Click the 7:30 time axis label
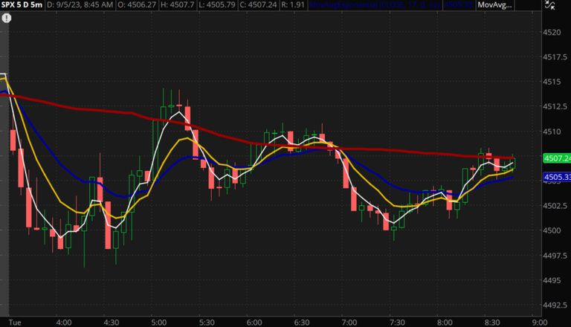The height and width of the screenshot is (327, 571). (x=397, y=323)
